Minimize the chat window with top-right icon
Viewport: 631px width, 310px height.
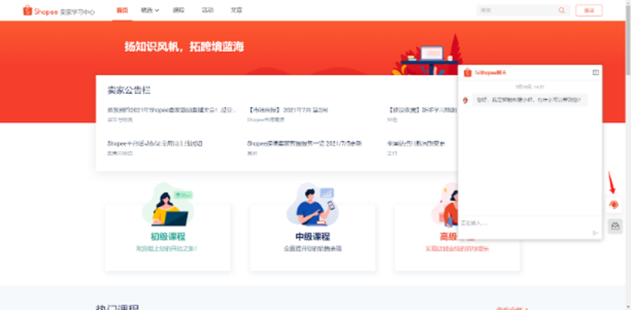(x=595, y=72)
